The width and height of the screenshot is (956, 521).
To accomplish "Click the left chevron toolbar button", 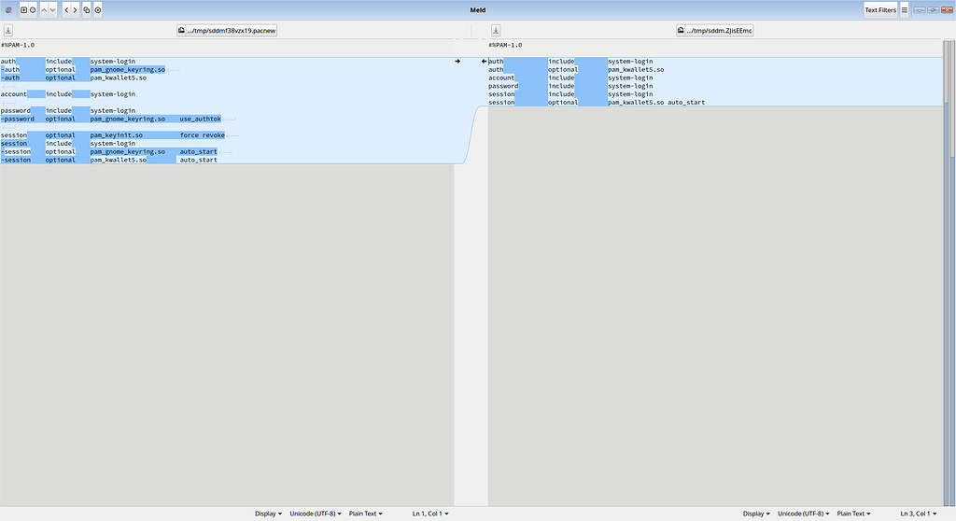I will pyautogui.click(x=66, y=9).
